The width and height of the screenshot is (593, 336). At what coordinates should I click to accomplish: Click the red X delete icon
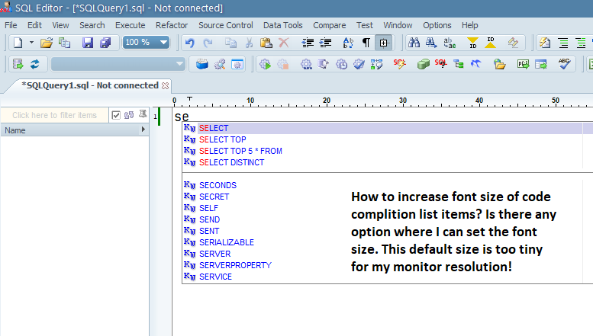tap(284, 43)
